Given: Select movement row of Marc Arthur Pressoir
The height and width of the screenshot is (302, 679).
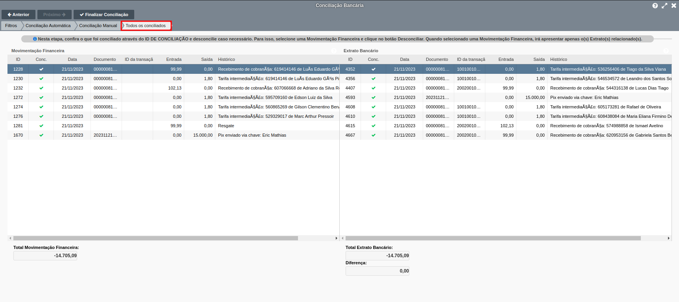Looking at the screenshot, I should tap(173, 116).
